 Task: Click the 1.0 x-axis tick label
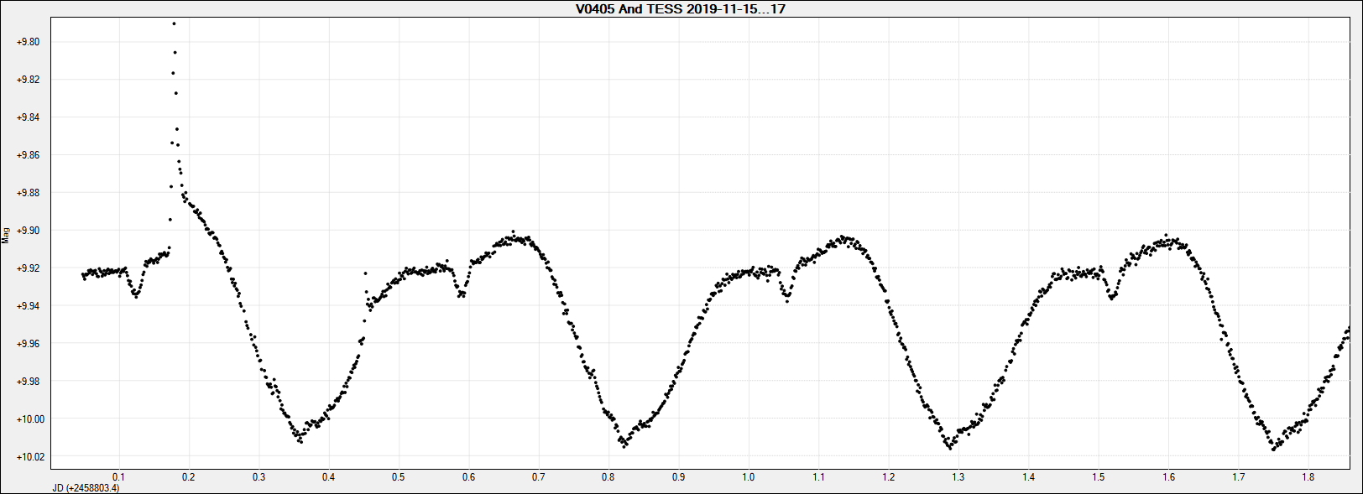[x=748, y=477]
